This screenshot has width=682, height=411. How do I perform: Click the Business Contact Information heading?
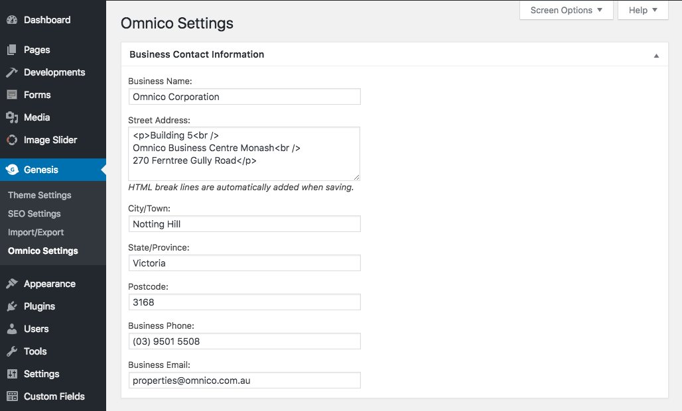(196, 54)
